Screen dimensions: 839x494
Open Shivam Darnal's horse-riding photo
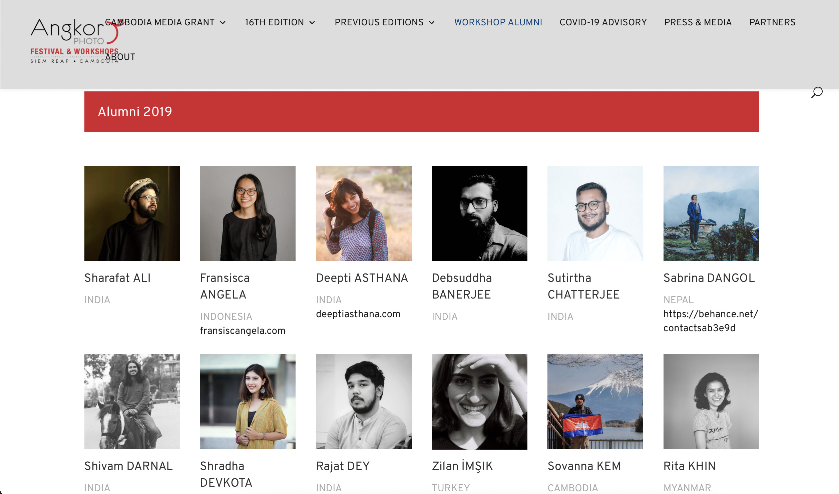pyautogui.click(x=132, y=402)
